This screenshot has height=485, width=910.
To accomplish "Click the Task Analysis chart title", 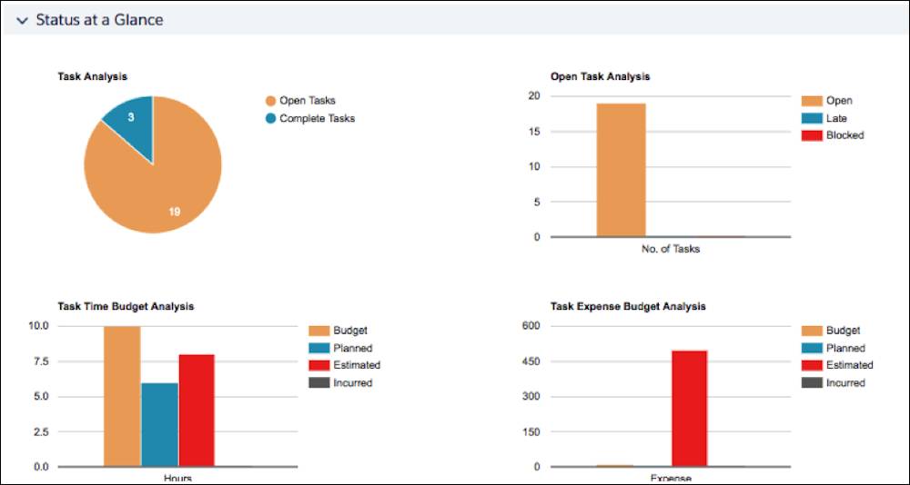I will click(92, 76).
